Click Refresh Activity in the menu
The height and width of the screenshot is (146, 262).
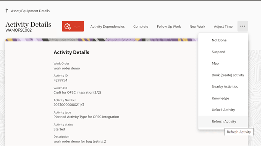click(223, 122)
